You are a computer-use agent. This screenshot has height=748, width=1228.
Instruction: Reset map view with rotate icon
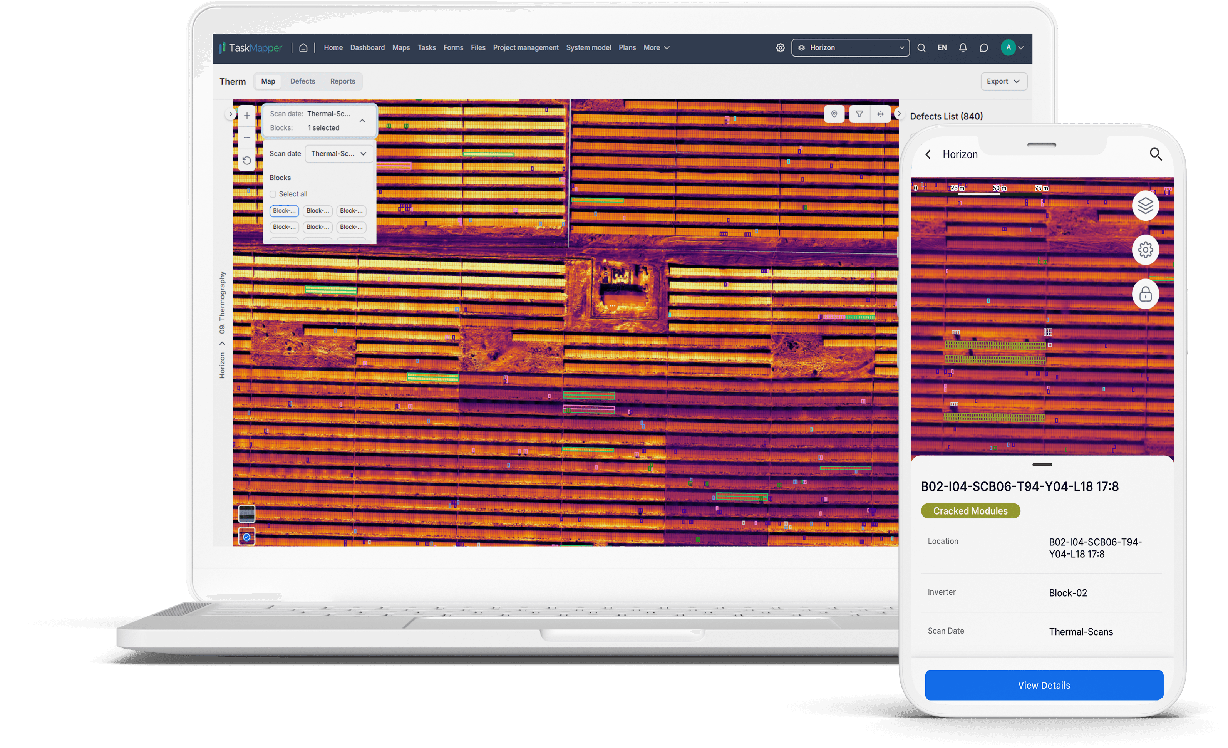[247, 161]
